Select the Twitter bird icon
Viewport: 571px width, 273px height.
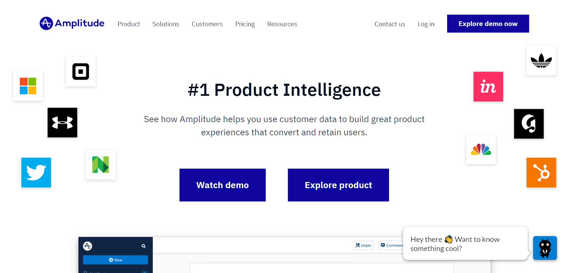click(36, 172)
